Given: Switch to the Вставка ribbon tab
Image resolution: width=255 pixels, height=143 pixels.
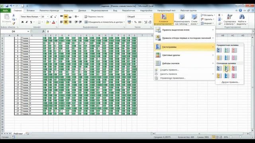Looking at the screenshot, I should (x=31, y=11).
